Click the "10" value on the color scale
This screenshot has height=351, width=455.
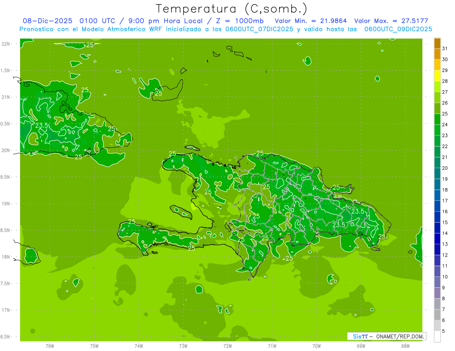pos(445,277)
